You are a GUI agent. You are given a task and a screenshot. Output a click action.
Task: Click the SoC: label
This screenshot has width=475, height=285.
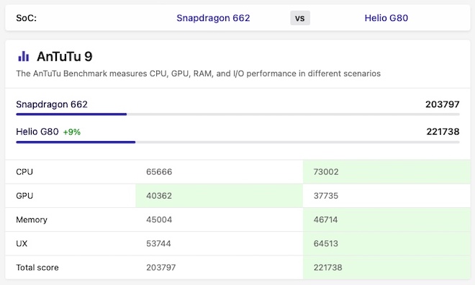click(x=27, y=18)
